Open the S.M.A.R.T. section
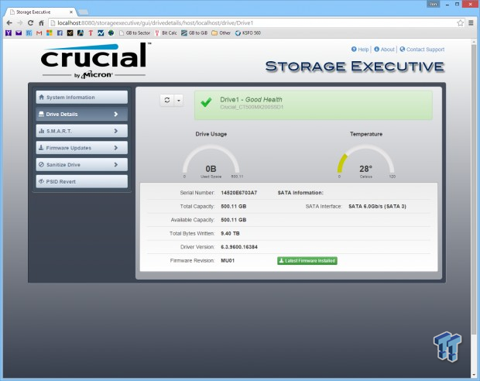The image size is (480, 381). pyautogui.click(x=82, y=131)
